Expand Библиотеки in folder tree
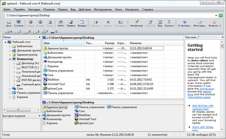 click(10, 46)
